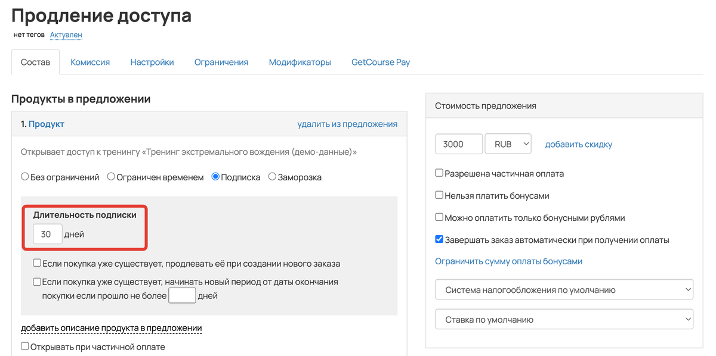The image size is (716, 356).
Task: Click the Актуален status link
Action: point(66,35)
